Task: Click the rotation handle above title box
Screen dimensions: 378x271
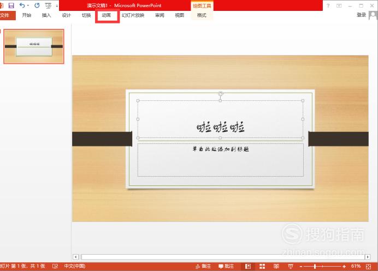Action: pos(220,93)
